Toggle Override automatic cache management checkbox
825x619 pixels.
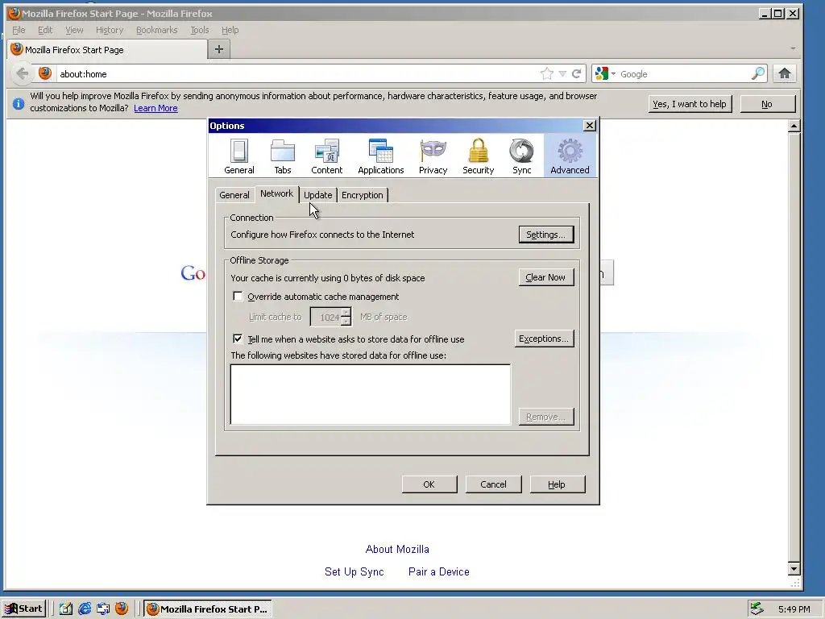tap(238, 297)
